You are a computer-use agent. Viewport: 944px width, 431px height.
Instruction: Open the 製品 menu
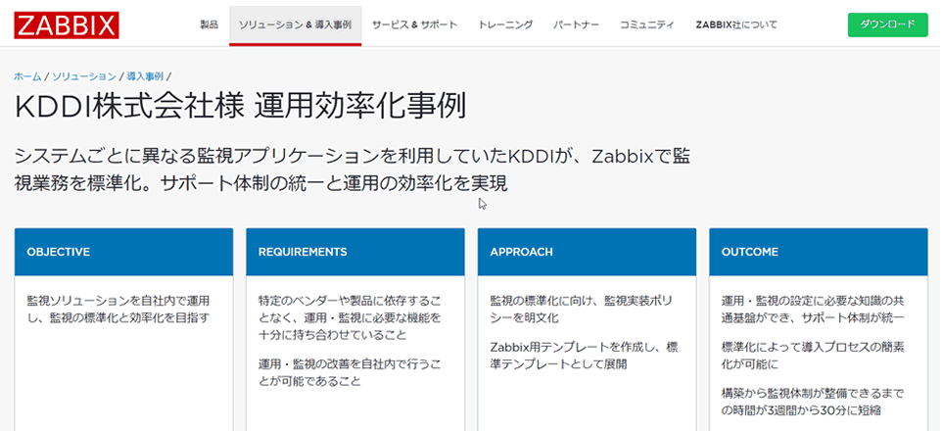tap(208, 24)
